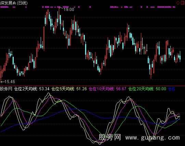Click the chart title 深发展A (日线)

click(14, 3)
